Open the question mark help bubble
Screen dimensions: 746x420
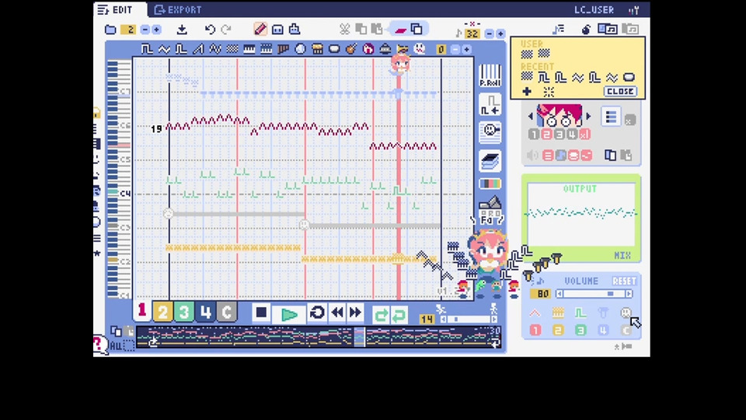(99, 344)
